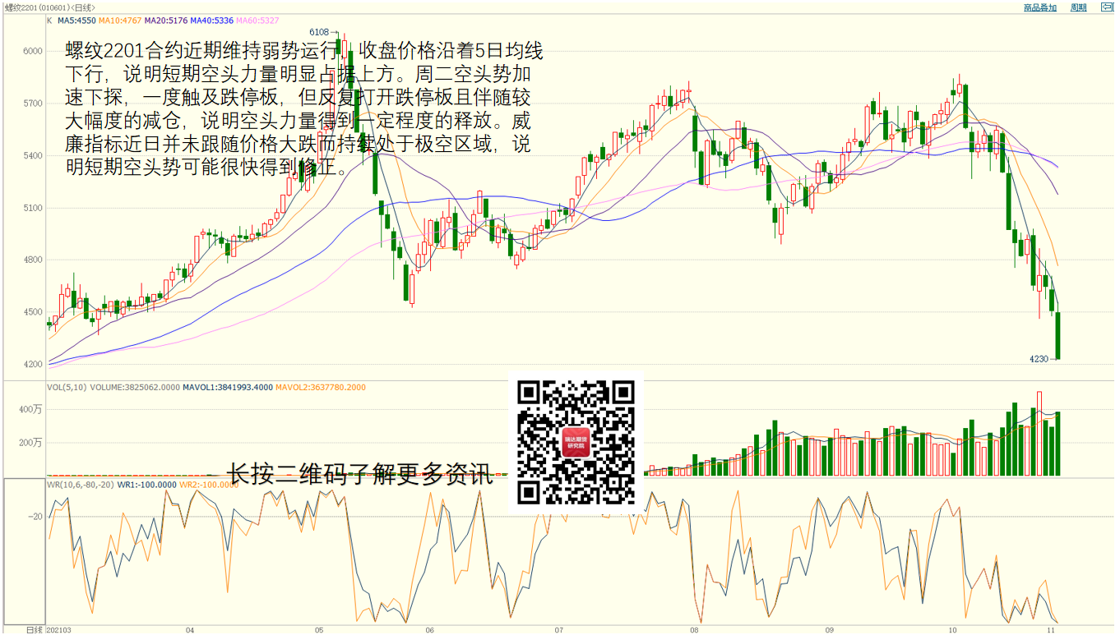Viewport: 1120px width, 635px height.
Task: Click the MA20:5176 indicator label
Action: (x=167, y=20)
